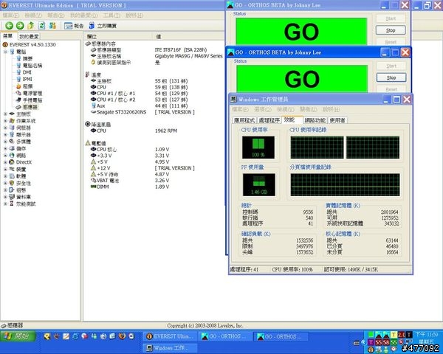Expand the 儲存 storage tree branch
The width and height of the screenshot is (443, 354).
click(5, 148)
